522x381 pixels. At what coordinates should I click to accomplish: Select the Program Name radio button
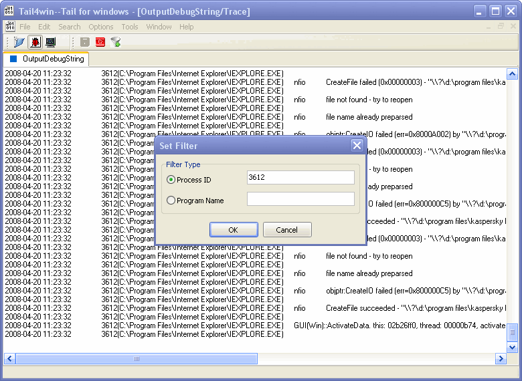(171, 201)
